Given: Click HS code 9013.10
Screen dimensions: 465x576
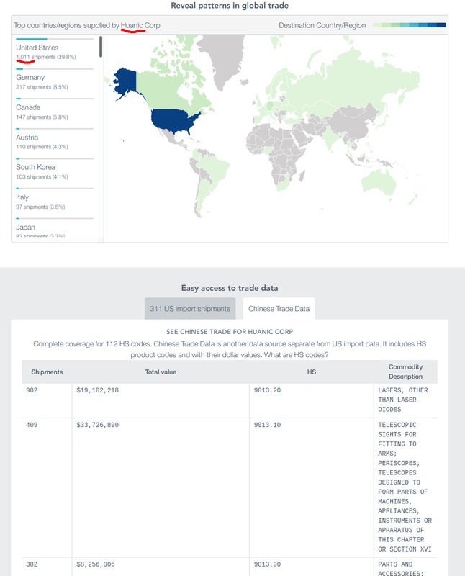Looking at the screenshot, I should [x=267, y=425].
